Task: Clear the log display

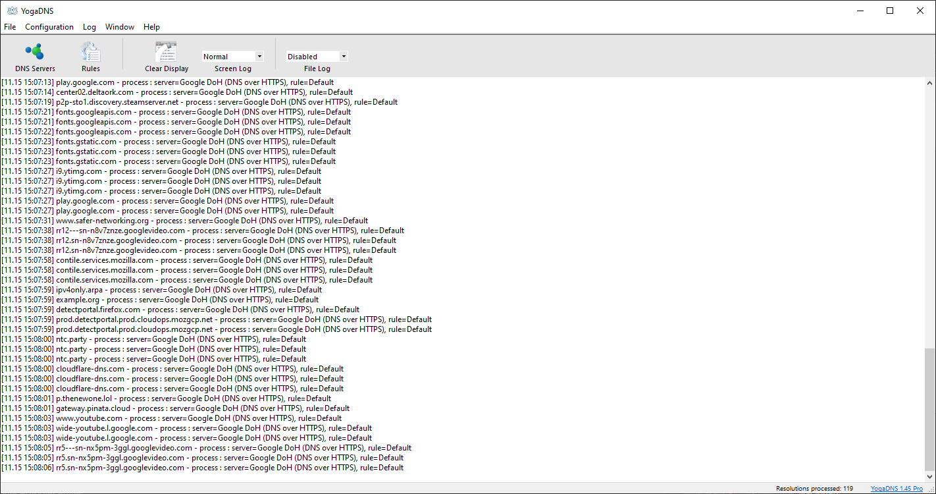Action: click(x=167, y=57)
